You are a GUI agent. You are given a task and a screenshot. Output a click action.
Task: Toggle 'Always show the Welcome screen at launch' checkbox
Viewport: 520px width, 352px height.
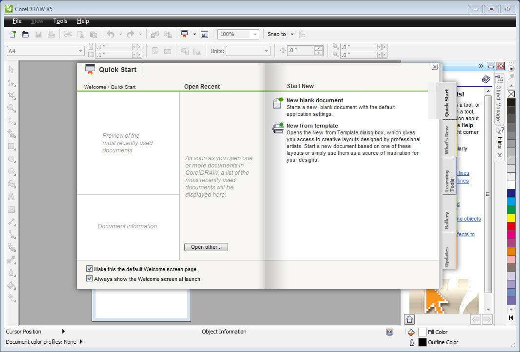[x=89, y=278]
